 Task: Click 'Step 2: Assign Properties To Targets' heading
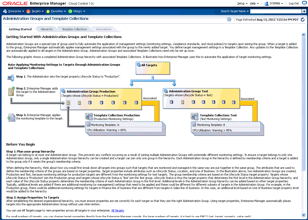click(x=33, y=197)
